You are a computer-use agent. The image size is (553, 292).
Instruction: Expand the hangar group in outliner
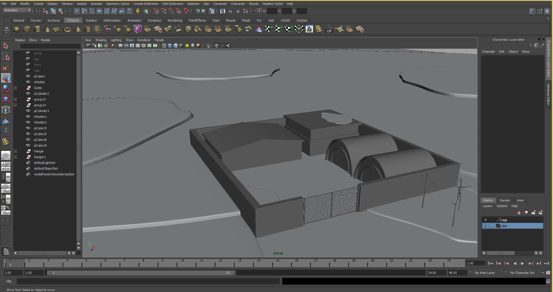click(16, 151)
